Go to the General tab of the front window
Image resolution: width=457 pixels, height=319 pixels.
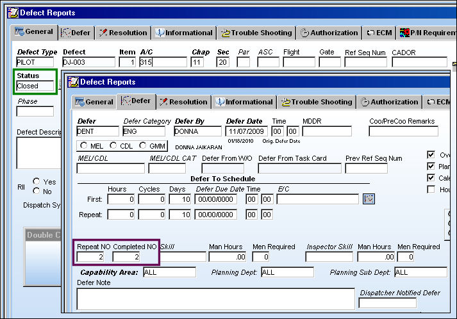pos(94,102)
